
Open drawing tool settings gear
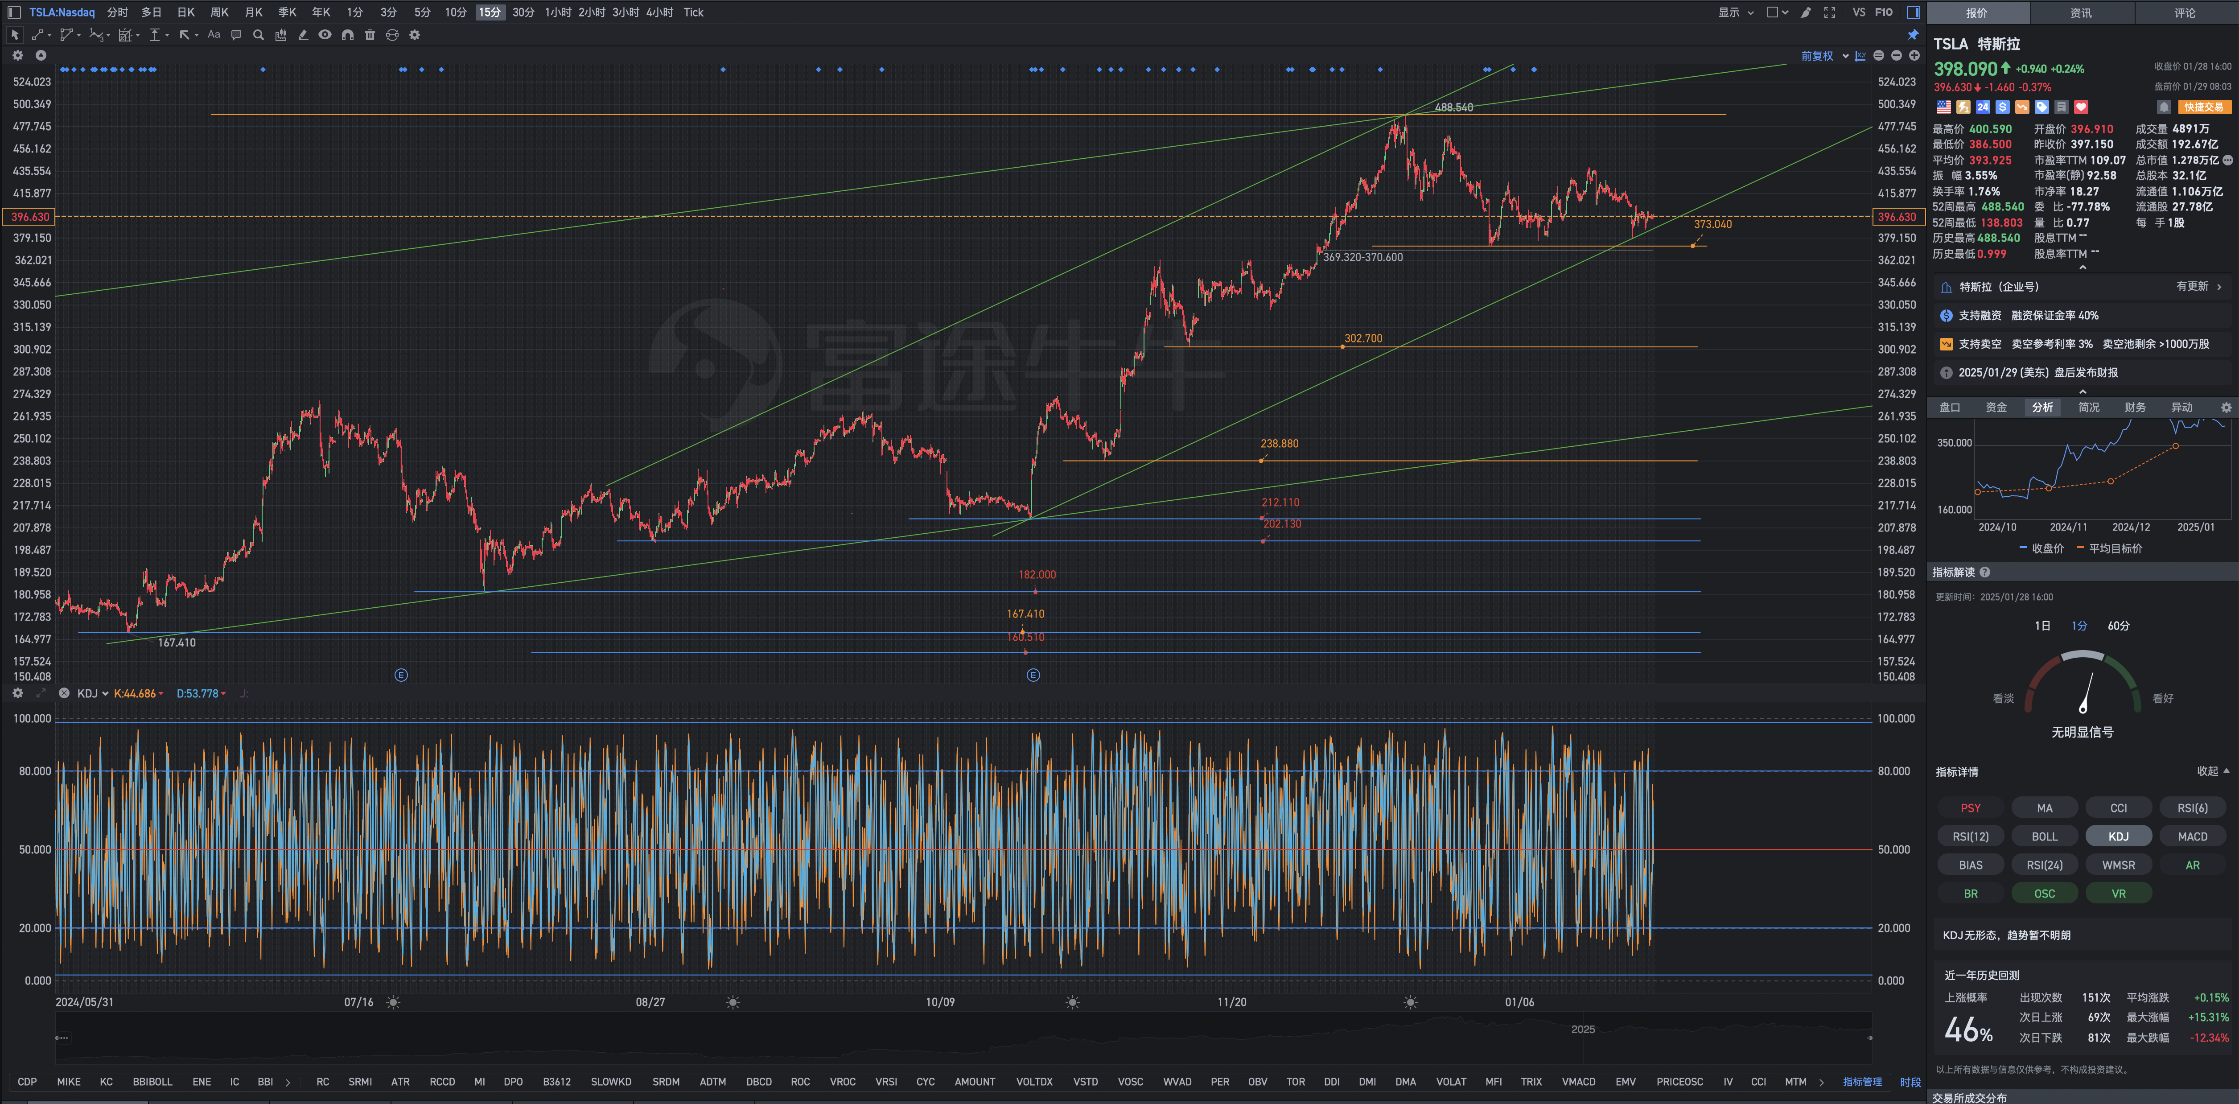(415, 36)
